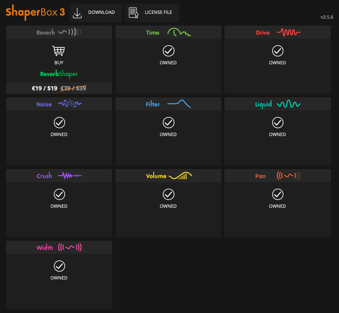This screenshot has height=313, width=339.
Task: Click OWNED text under Liquid
Action: click(277, 134)
